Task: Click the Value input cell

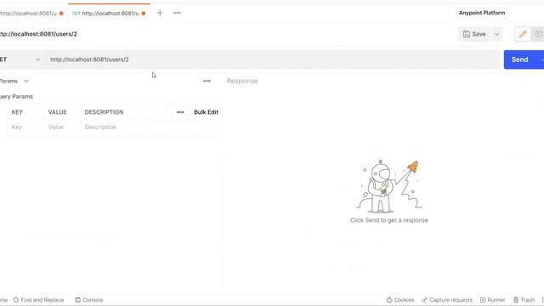Action: click(62, 127)
